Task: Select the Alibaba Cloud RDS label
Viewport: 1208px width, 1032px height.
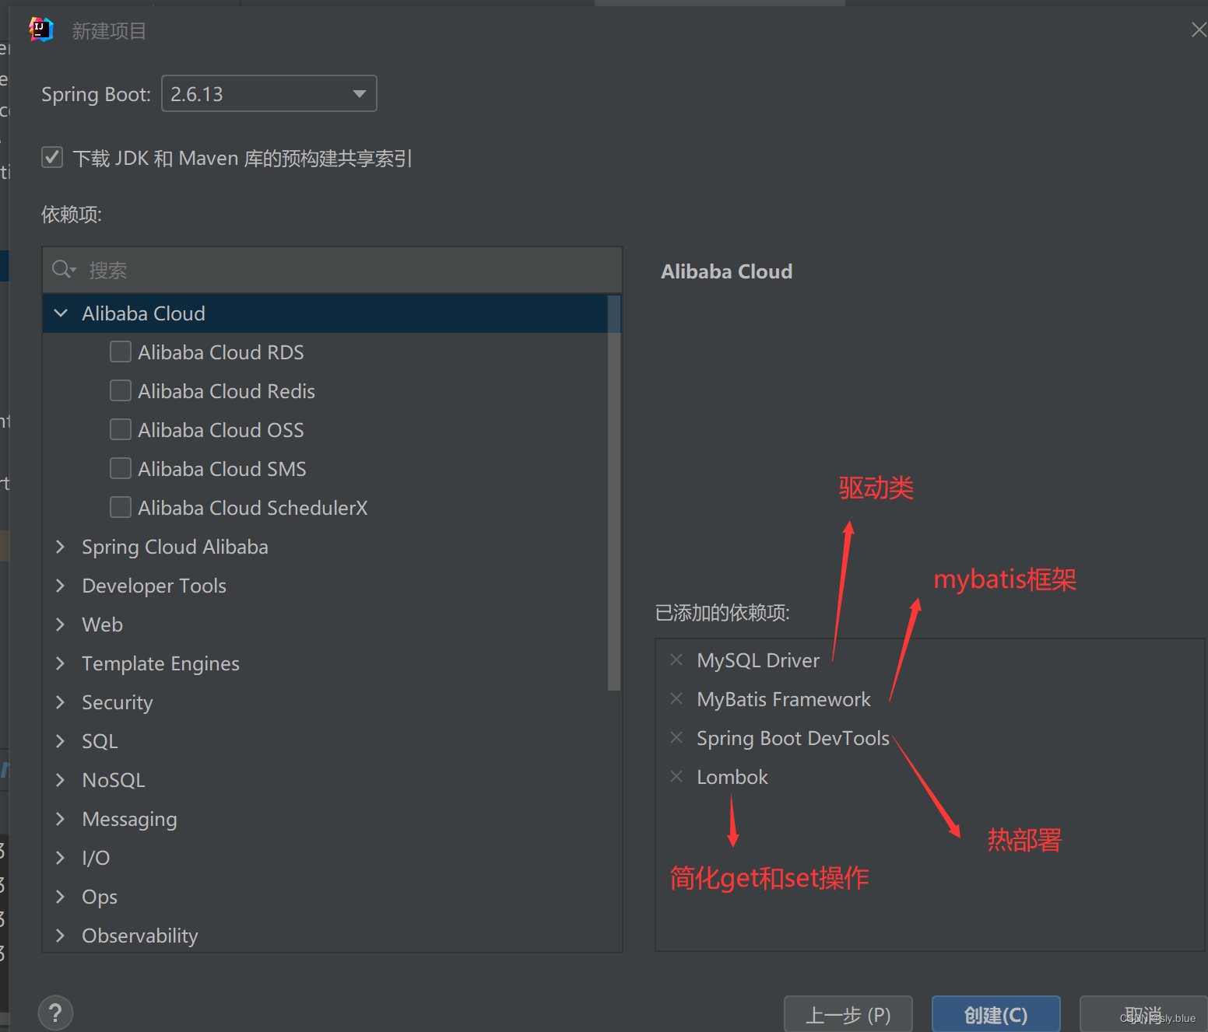Action: (x=221, y=352)
